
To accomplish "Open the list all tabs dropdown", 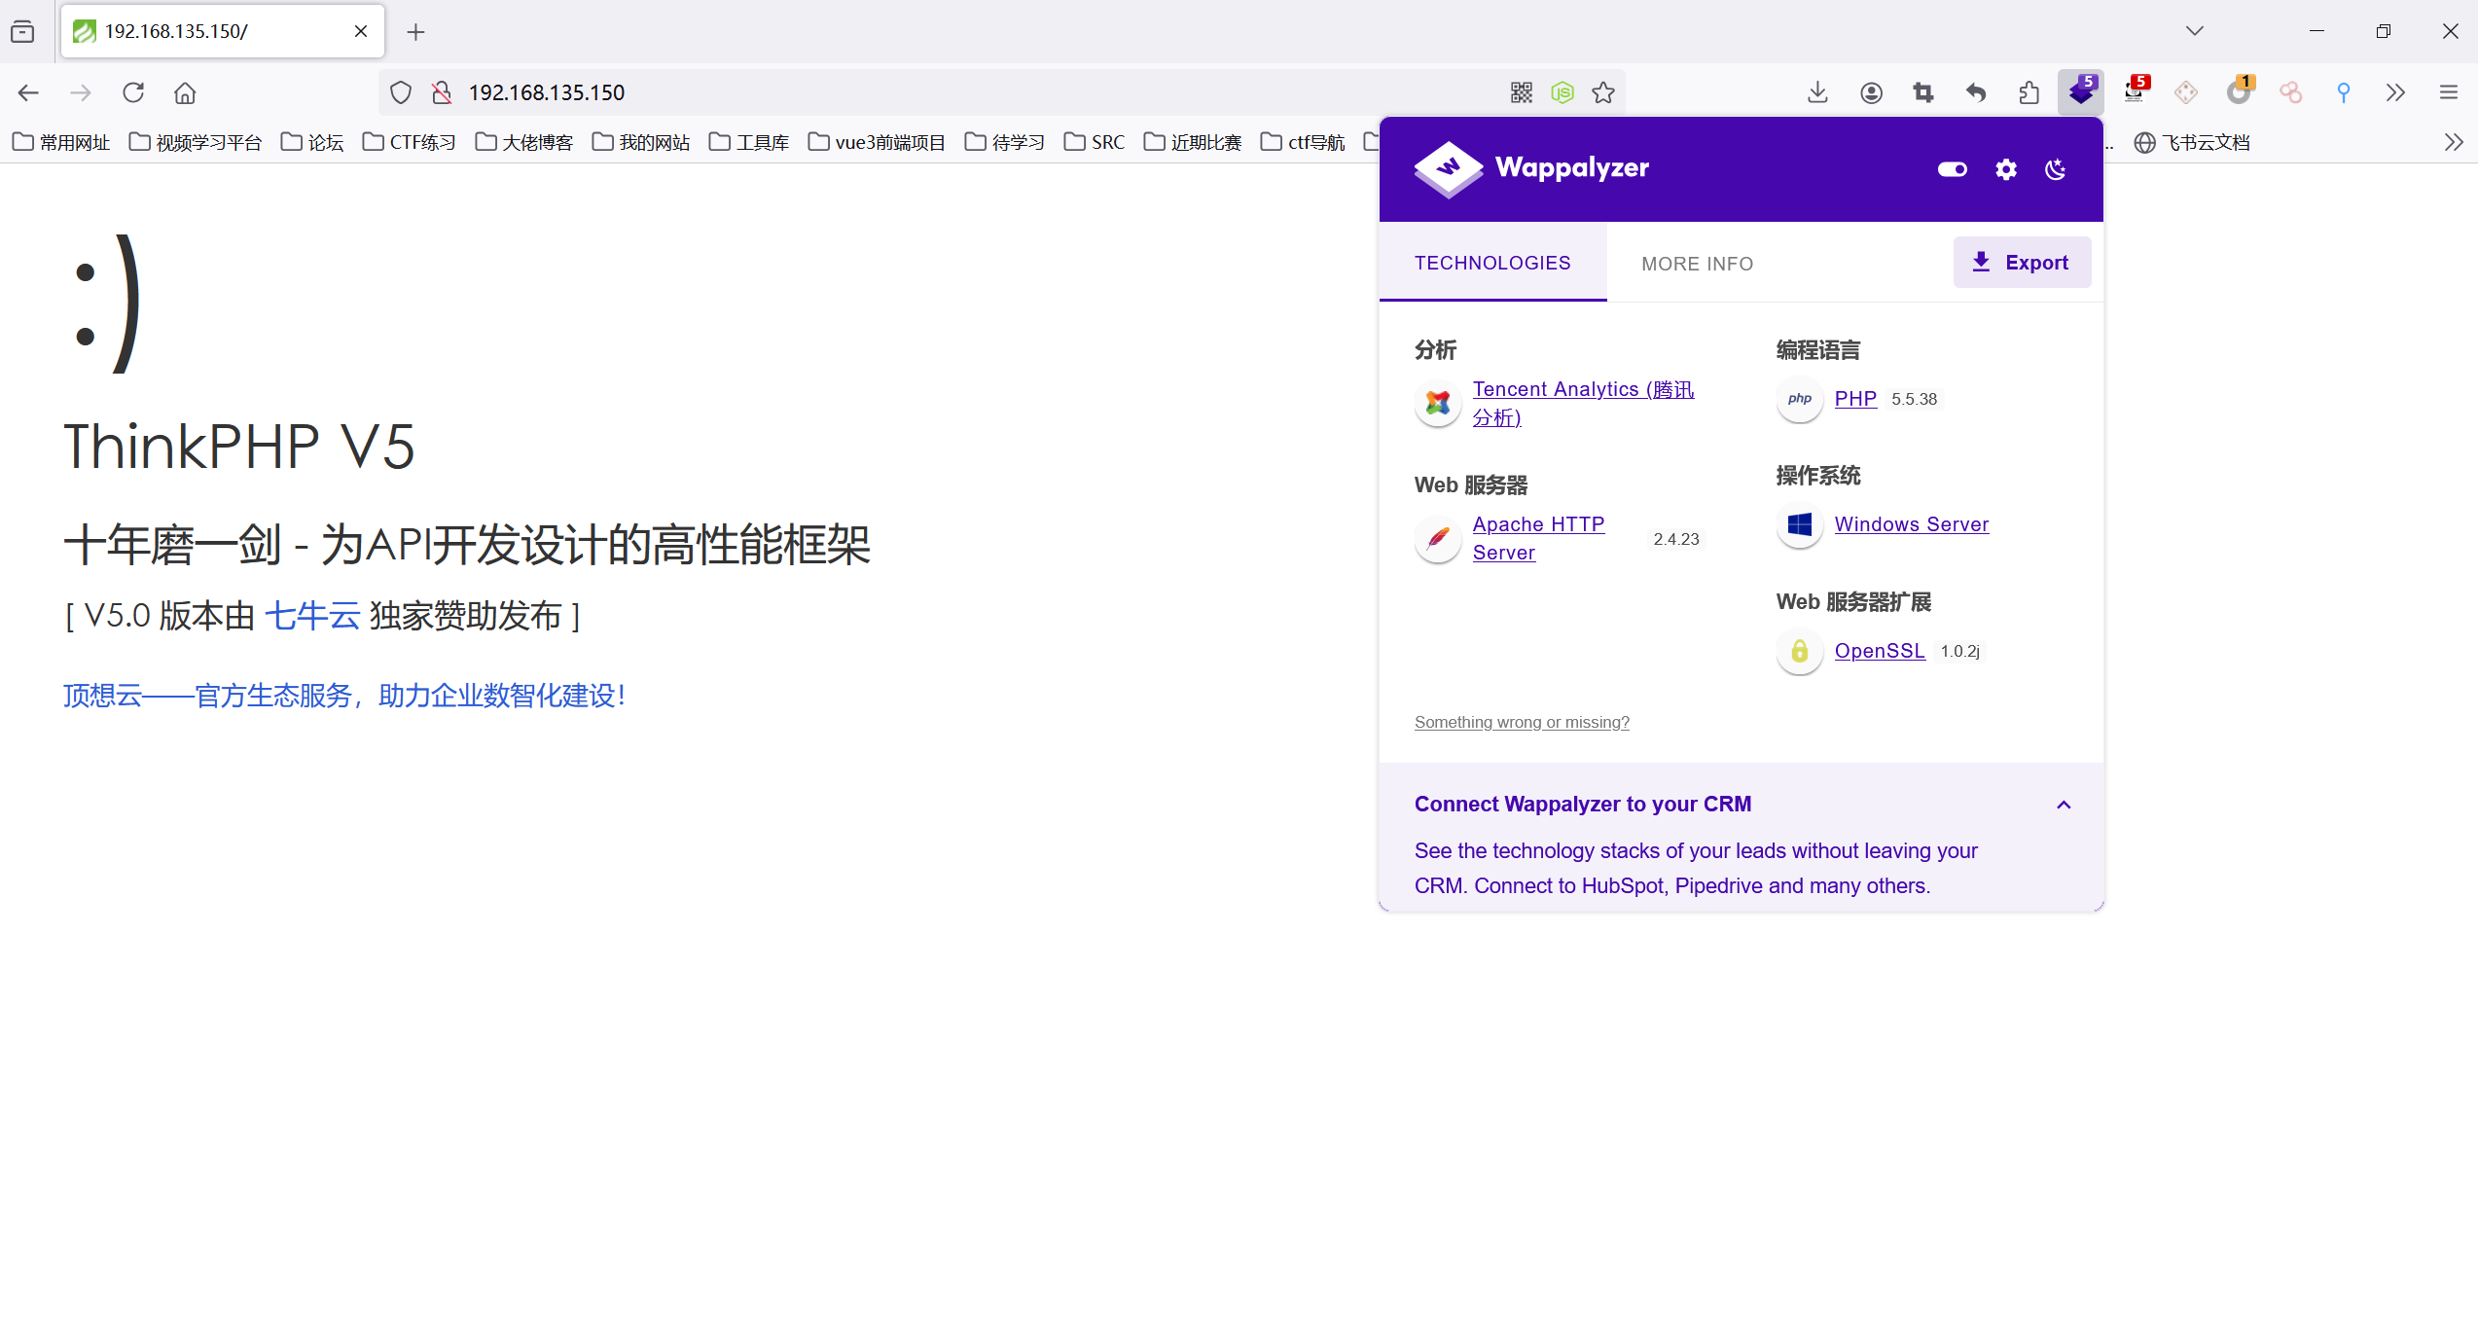I will [x=2194, y=31].
